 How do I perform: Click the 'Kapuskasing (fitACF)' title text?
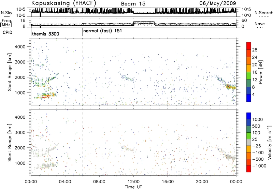tap(63, 3)
